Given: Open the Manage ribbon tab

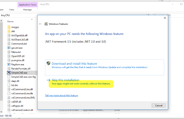Looking at the screenshot, I should pyautogui.click(x=27, y=10).
